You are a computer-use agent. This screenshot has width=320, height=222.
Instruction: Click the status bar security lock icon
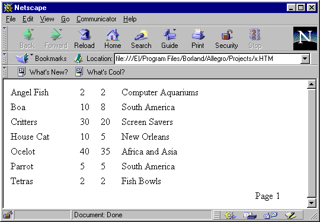(x=8, y=215)
